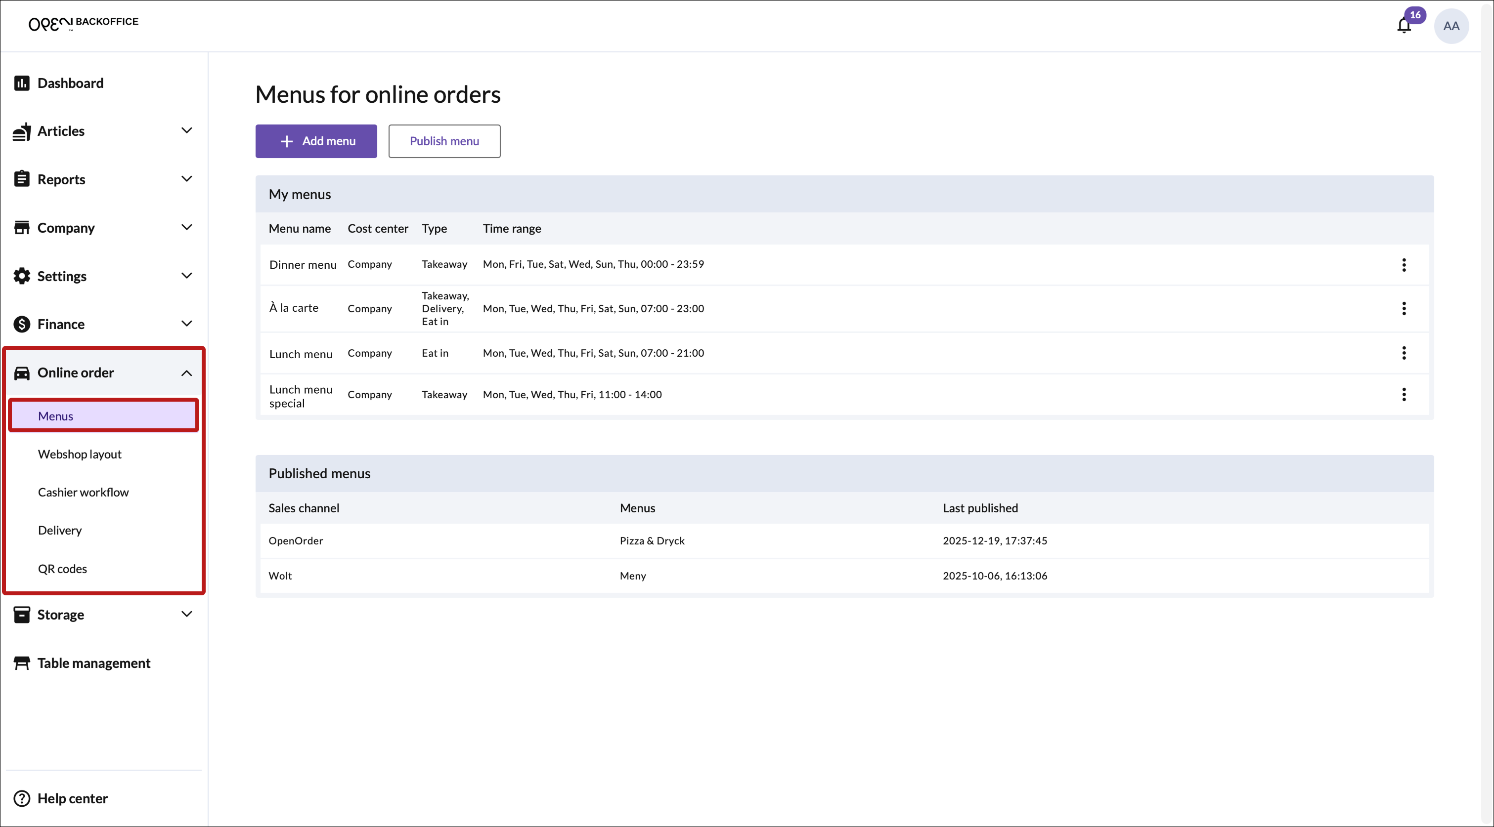This screenshot has width=1494, height=827.
Task: Select the OpenOrder published menu row
Action: tap(844, 540)
